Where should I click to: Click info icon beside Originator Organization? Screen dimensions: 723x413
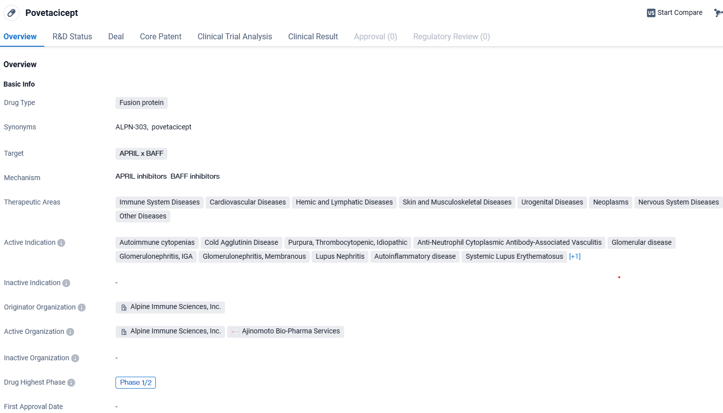(82, 308)
